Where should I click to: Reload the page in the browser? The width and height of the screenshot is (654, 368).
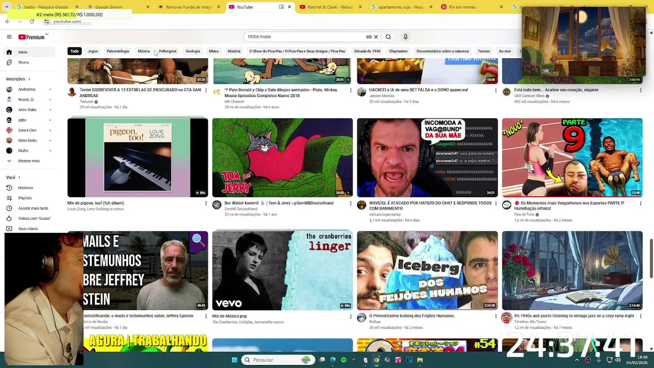(x=32, y=21)
